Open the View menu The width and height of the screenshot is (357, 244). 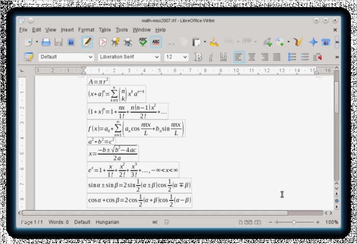tap(50, 29)
